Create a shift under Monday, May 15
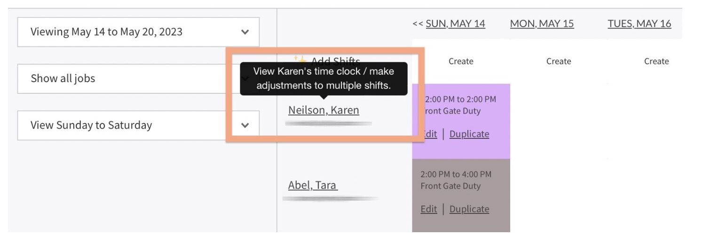The image size is (711, 243). coord(559,61)
